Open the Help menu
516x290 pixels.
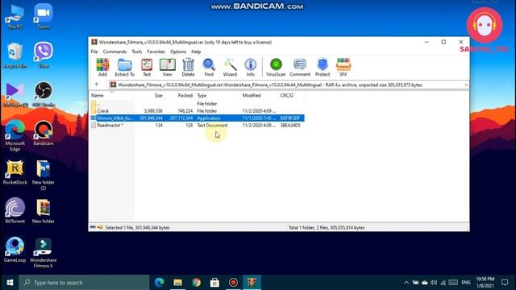[x=196, y=52]
